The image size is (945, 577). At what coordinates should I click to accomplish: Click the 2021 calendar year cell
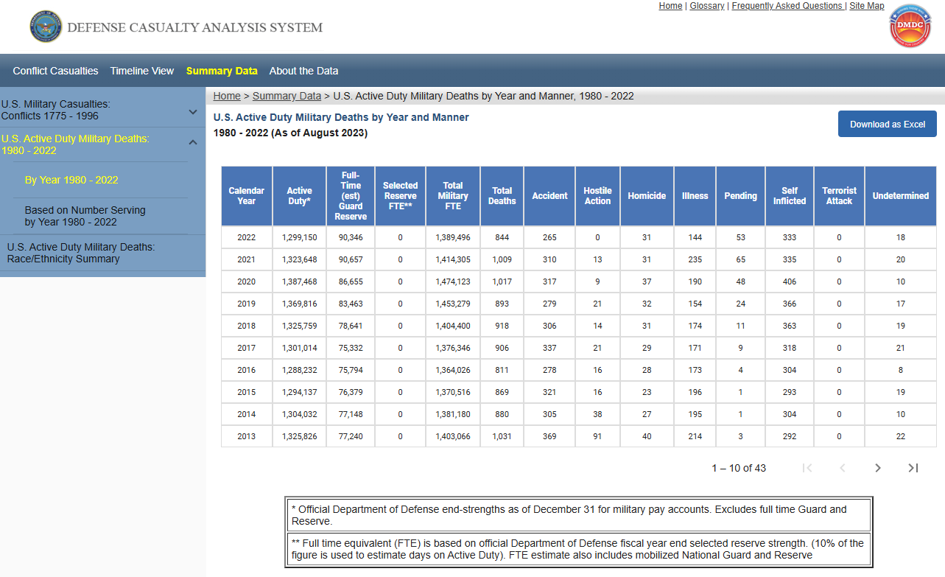[x=247, y=259]
